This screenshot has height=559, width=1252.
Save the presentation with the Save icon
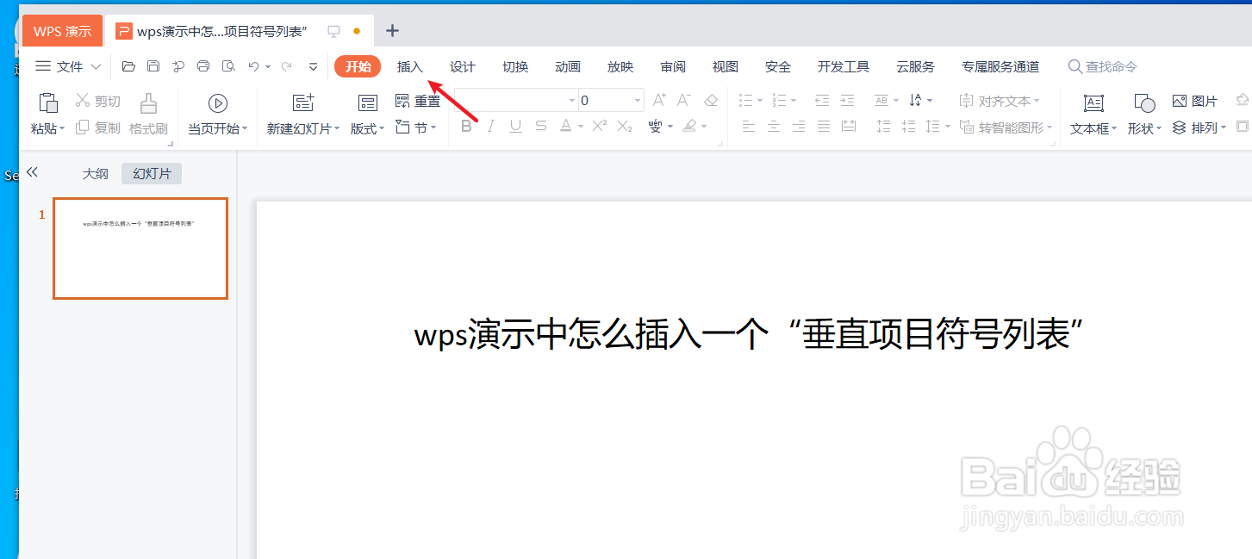point(153,66)
